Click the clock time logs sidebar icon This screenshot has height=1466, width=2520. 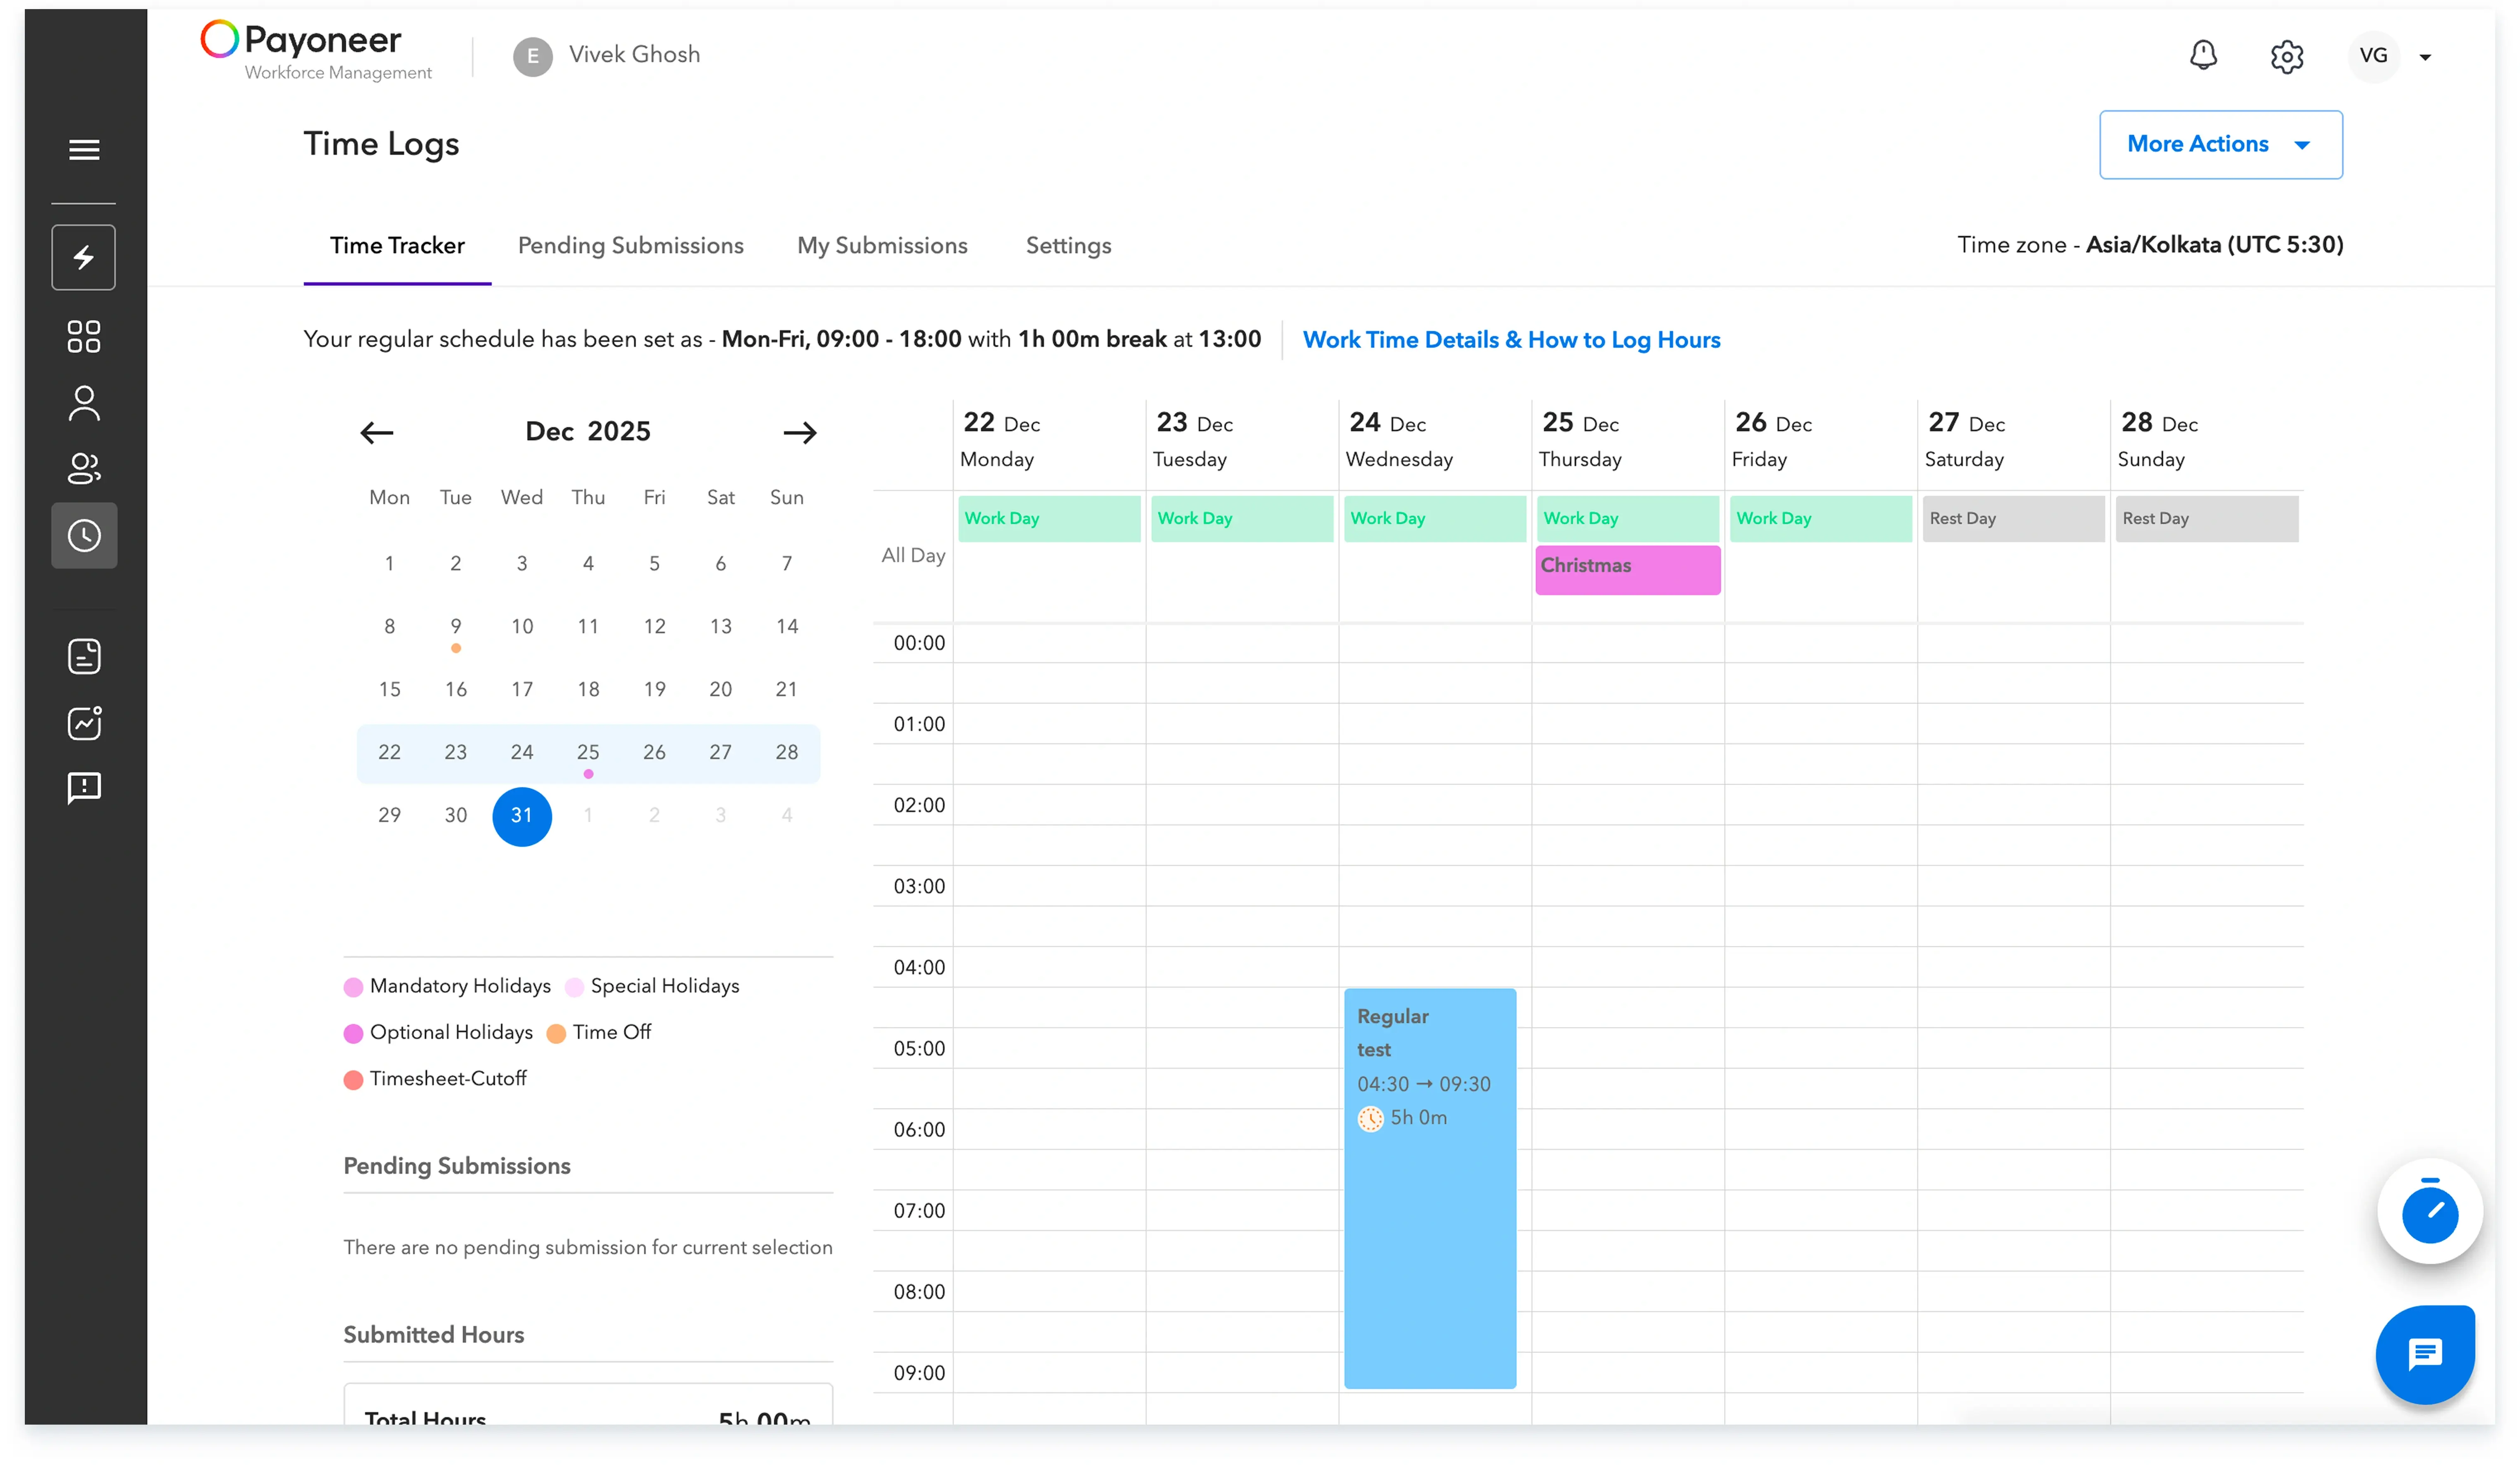pyautogui.click(x=84, y=536)
